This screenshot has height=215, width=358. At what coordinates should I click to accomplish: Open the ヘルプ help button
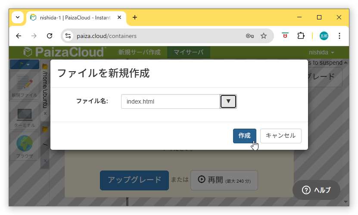tap(317, 190)
